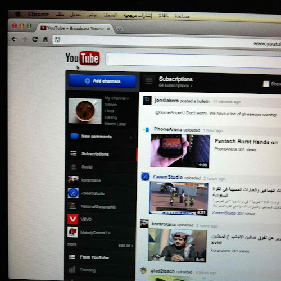
Task: Play the Pantech Burst video thumbnail
Action: click(180, 151)
